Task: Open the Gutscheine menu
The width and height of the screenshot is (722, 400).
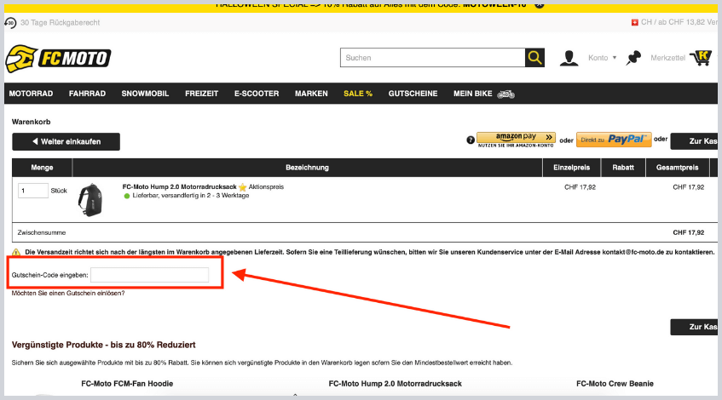Action: pyautogui.click(x=413, y=94)
